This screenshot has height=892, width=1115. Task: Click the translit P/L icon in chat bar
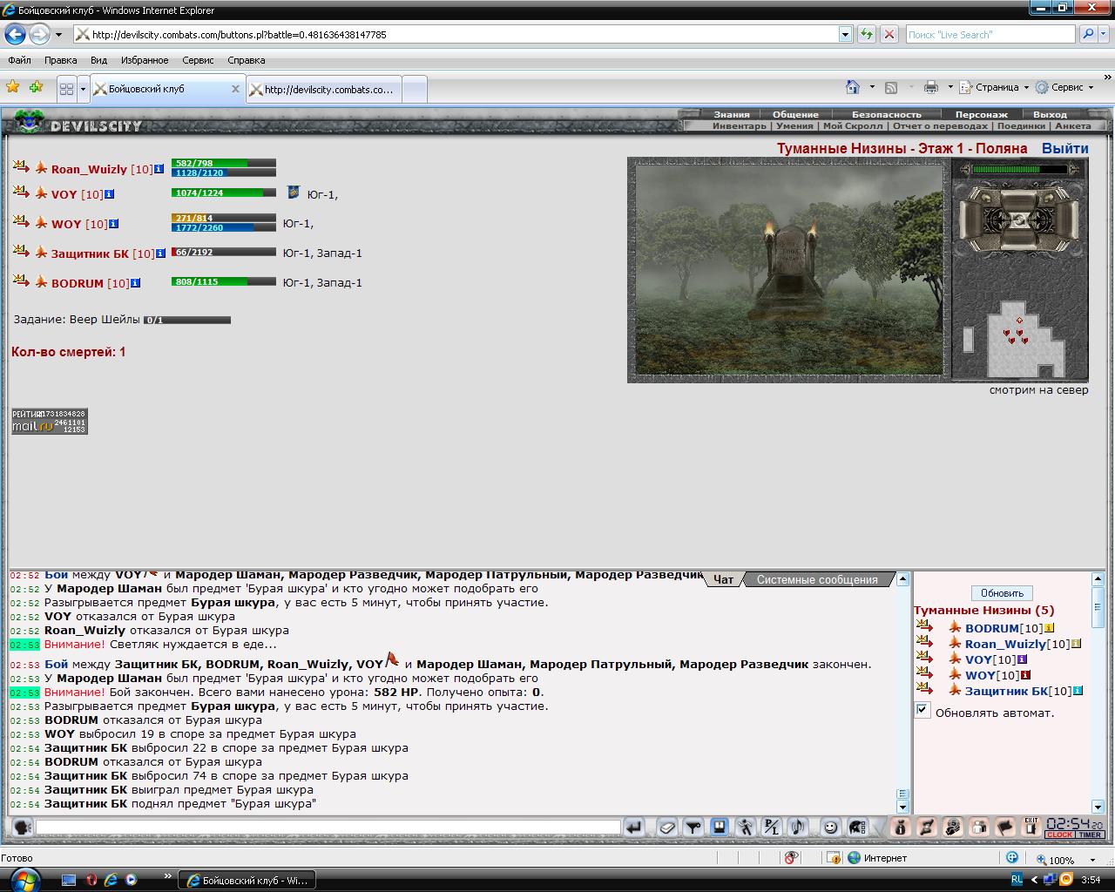coord(772,828)
